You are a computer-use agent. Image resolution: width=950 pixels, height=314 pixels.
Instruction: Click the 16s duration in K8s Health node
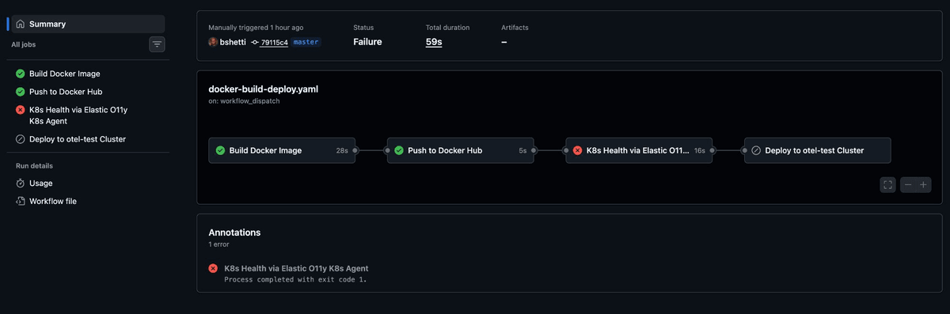pos(700,150)
